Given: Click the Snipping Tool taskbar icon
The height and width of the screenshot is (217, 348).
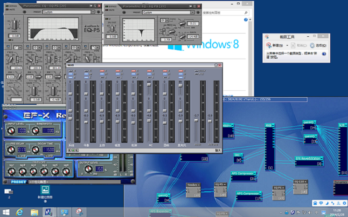Looking at the screenshot, I should (x=79, y=212).
